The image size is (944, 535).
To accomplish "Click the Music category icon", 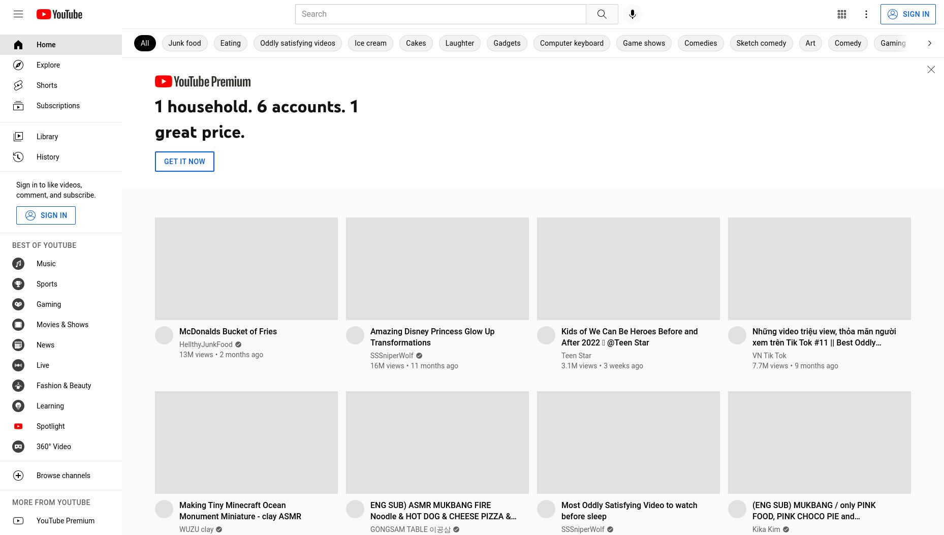I will 18,264.
